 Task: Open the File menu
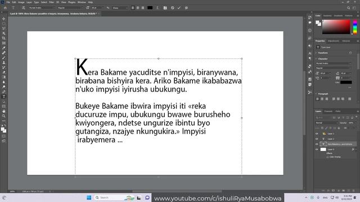tap(8, 2)
